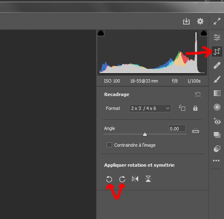Rotate image clockwise

122,179
